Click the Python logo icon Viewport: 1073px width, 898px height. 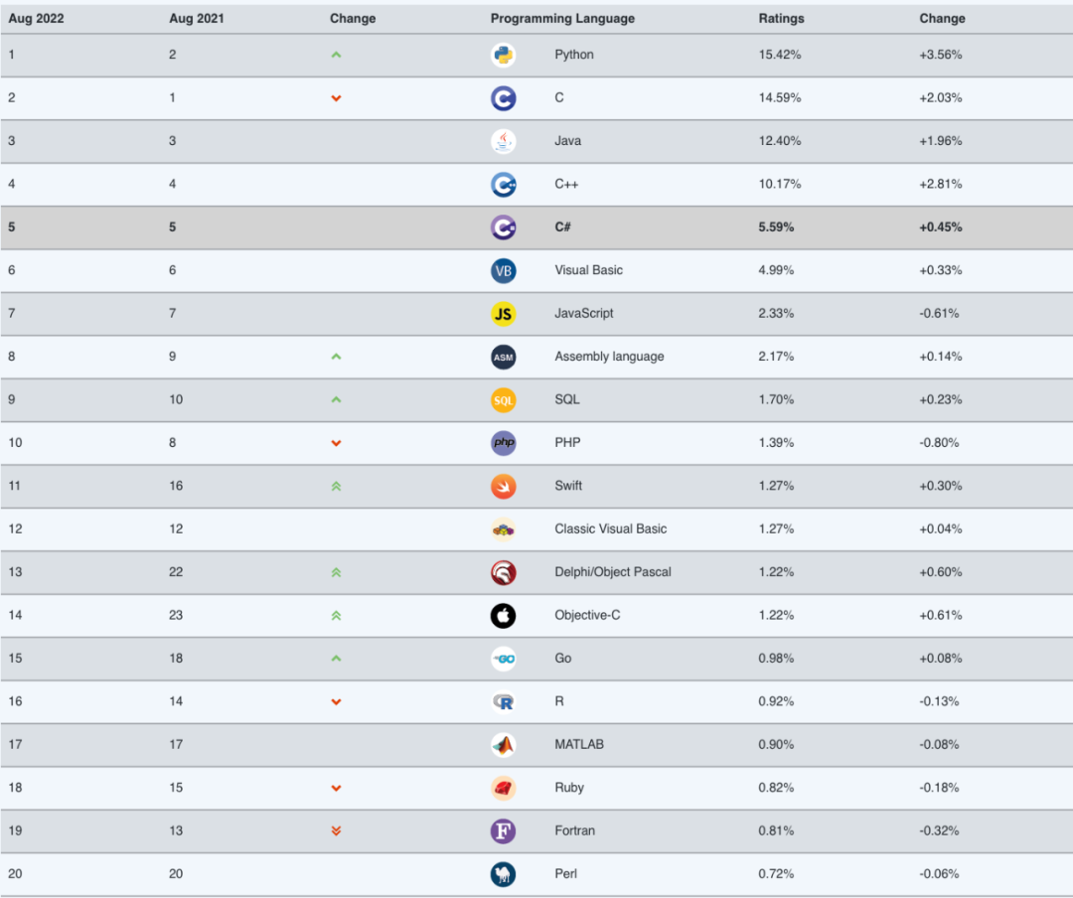pyautogui.click(x=503, y=55)
